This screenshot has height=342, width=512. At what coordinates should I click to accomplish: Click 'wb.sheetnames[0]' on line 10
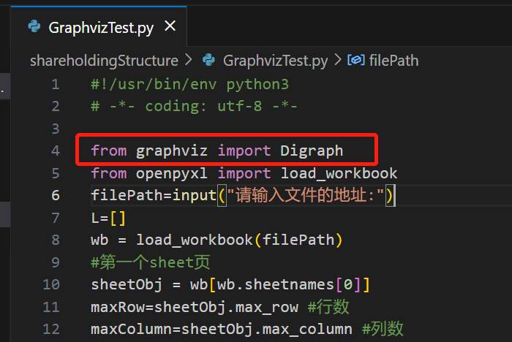pyautogui.click(x=279, y=284)
